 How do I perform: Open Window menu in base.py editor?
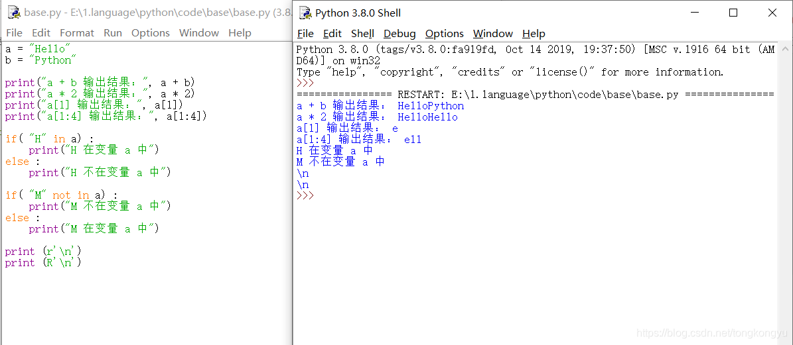[x=199, y=33]
